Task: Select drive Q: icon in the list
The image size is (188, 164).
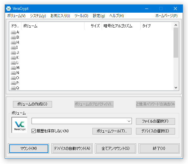Action: point(13,88)
